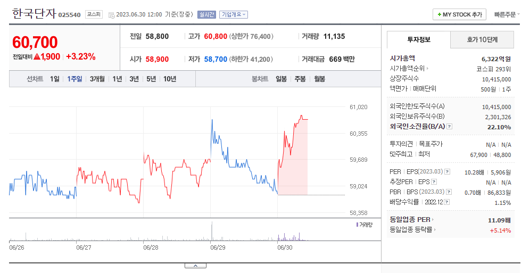Screen dimensions: 530x273
Task: Click the 거래량 value 11,135
Action: (334, 37)
